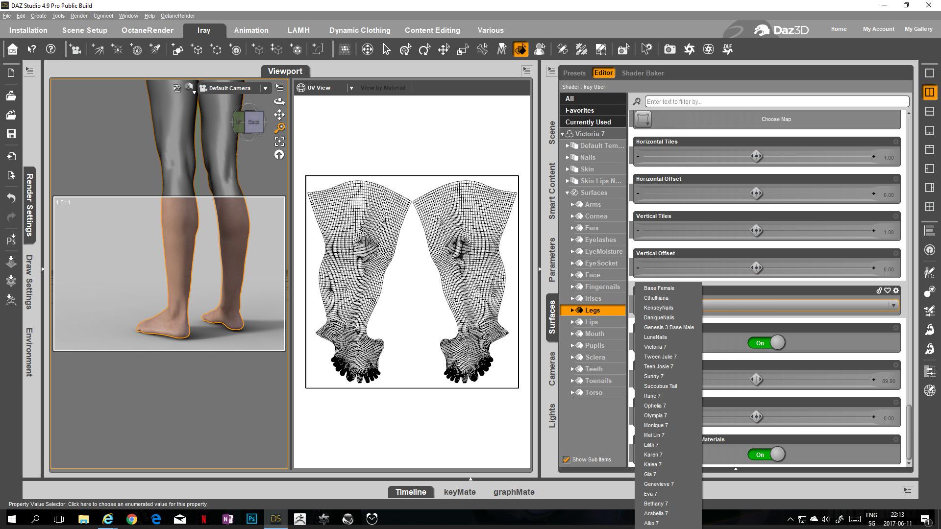Select Victoria 7 from the open dropdown list

click(655, 347)
